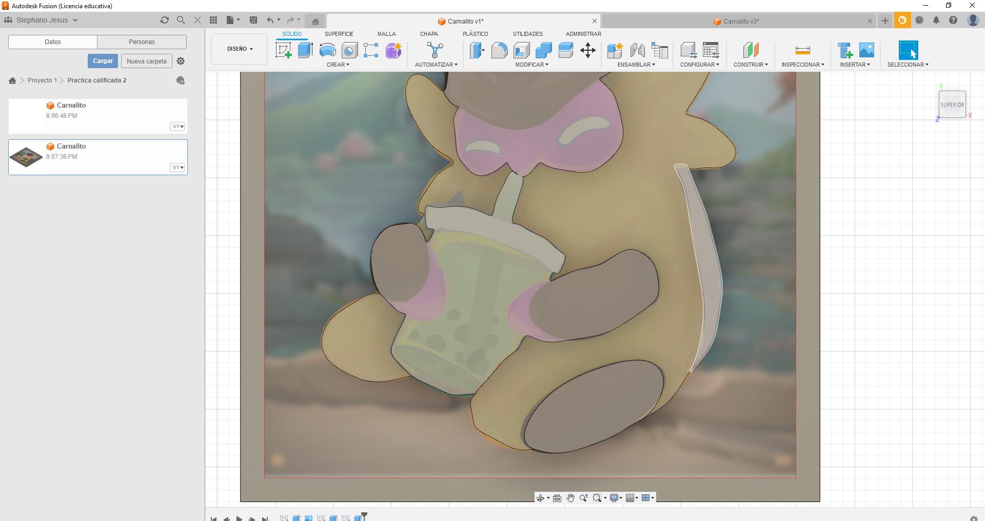
Task: Switch to the UTILIDADES tab
Action: pos(528,34)
